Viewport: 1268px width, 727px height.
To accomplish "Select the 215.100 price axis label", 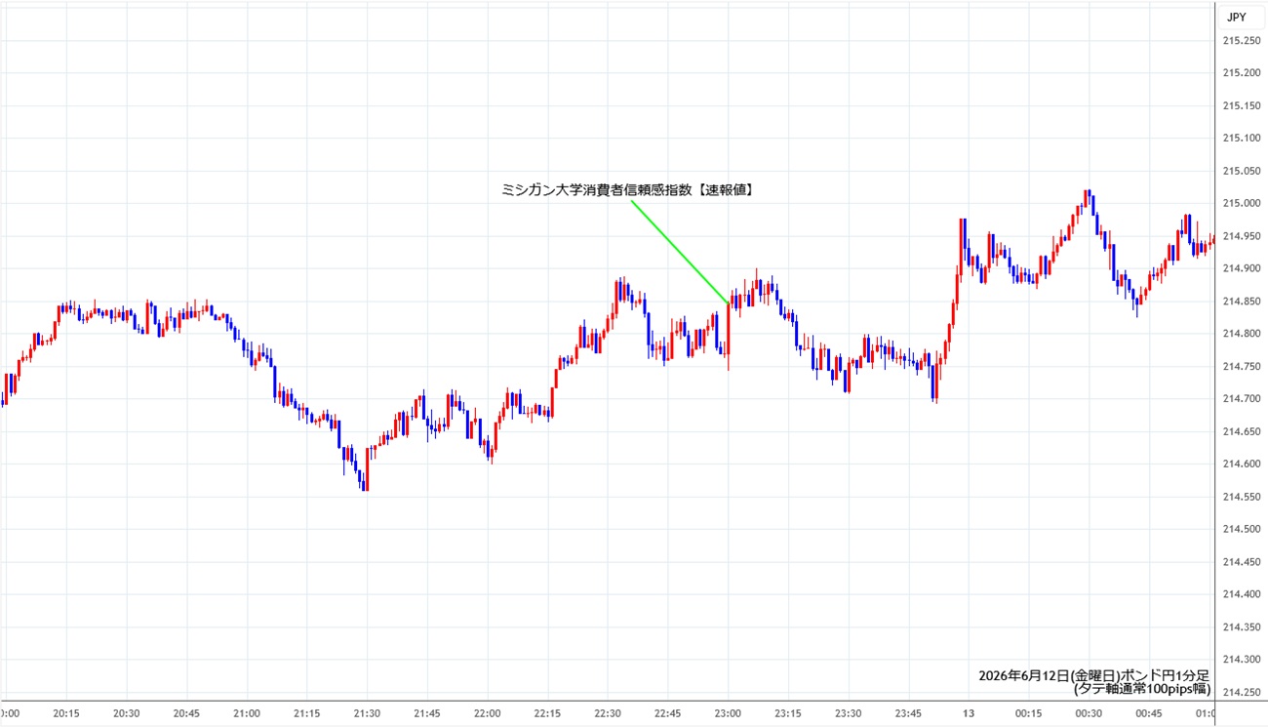I will [x=1242, y=138].
